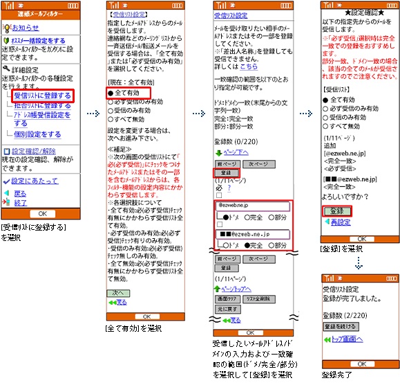The image size is (400, 385).
Task: Click 終了 link
Action: pos(21,203)
